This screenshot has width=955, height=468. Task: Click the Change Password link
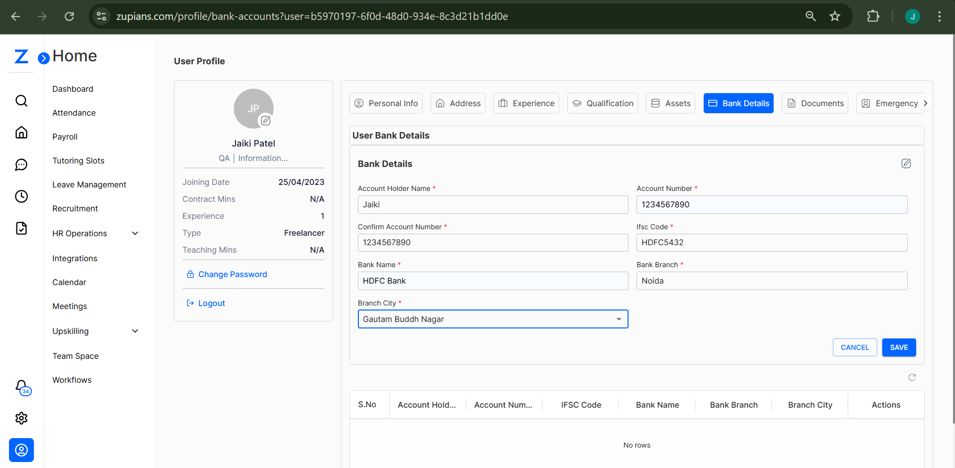(x=232, y=274)
